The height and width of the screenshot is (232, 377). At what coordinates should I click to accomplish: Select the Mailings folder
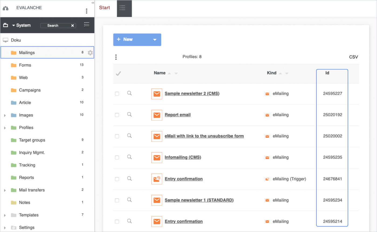coord(47,53)
